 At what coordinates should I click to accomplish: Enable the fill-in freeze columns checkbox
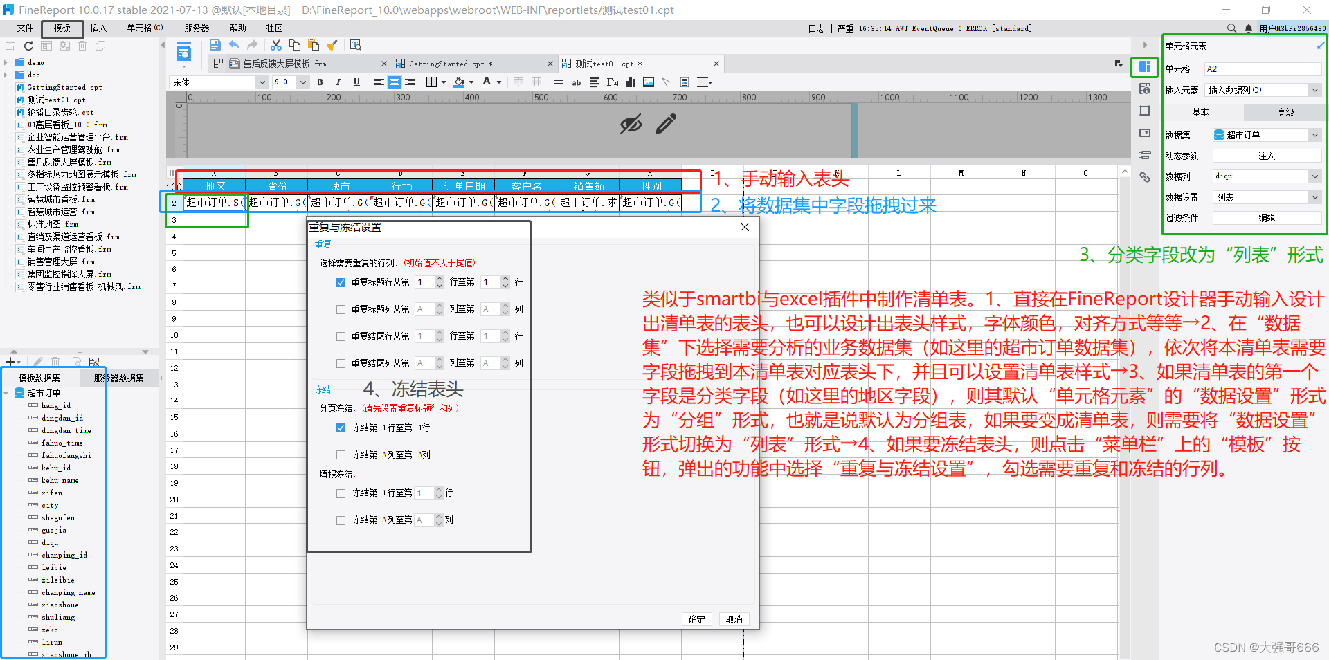click(341, 520)
